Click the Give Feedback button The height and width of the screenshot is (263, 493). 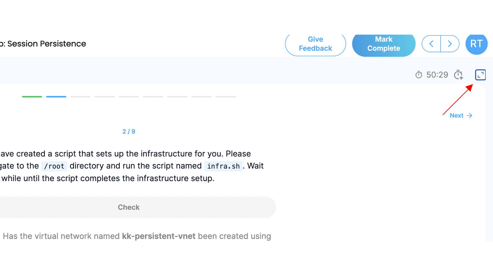(315, 44)
